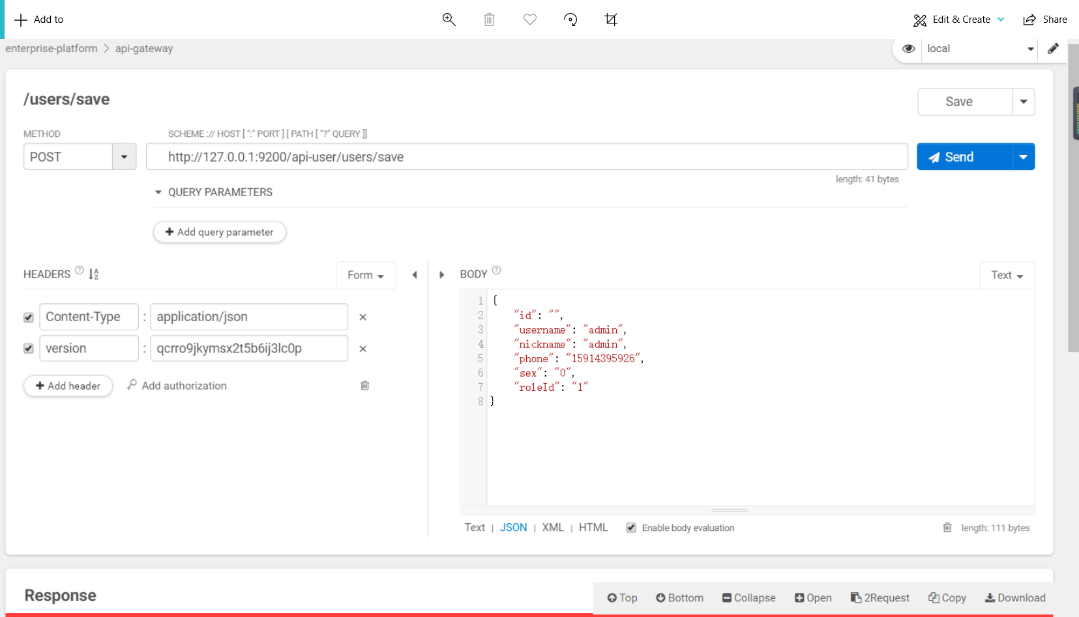This screenshot has height=617, width=1079.
Task: Click the version header name field
Action: tap(89, 348)
